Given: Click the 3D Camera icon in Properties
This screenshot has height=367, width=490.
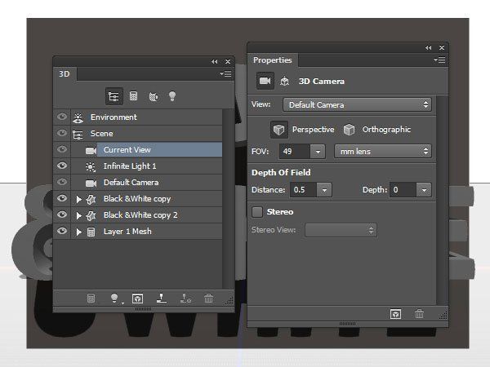Looking at the screenshot, I should point(265,81).
